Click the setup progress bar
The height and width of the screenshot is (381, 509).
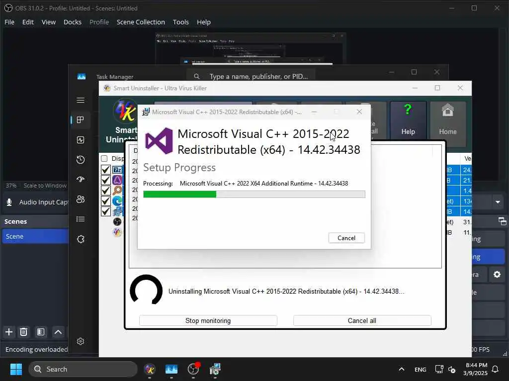(254, 194)
